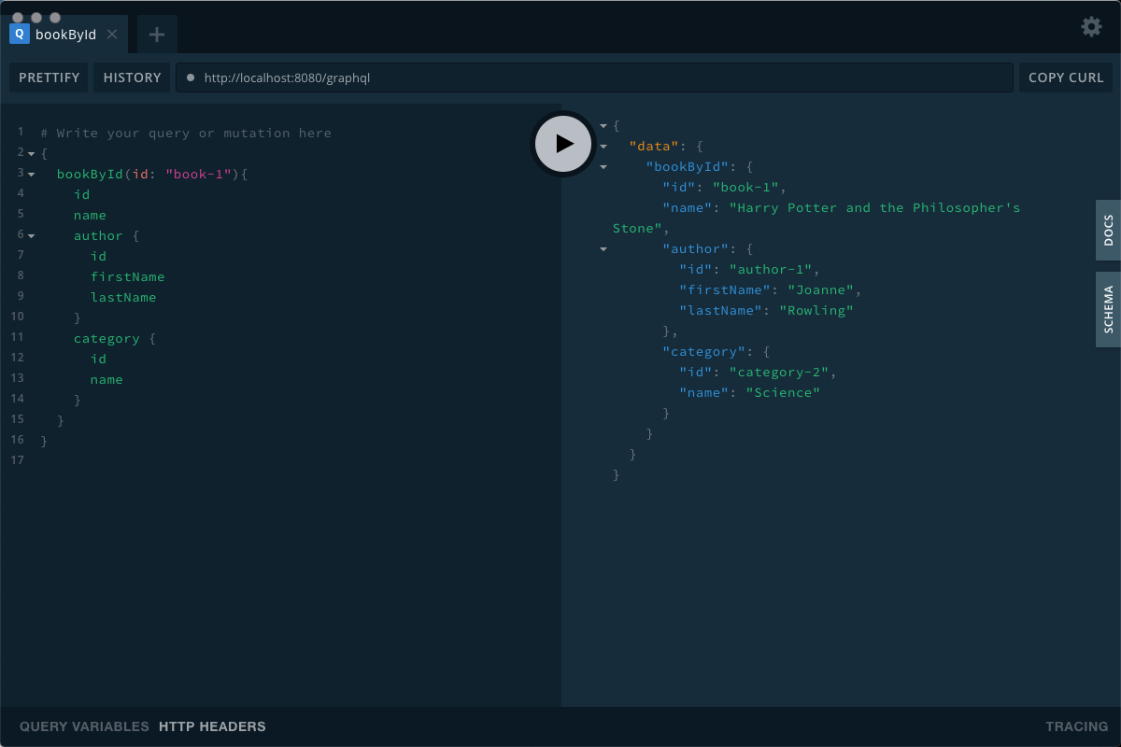Collapse bookById fold arrow on line 3
This screenshot has height=747, width=1121.
tap(31, 175)
